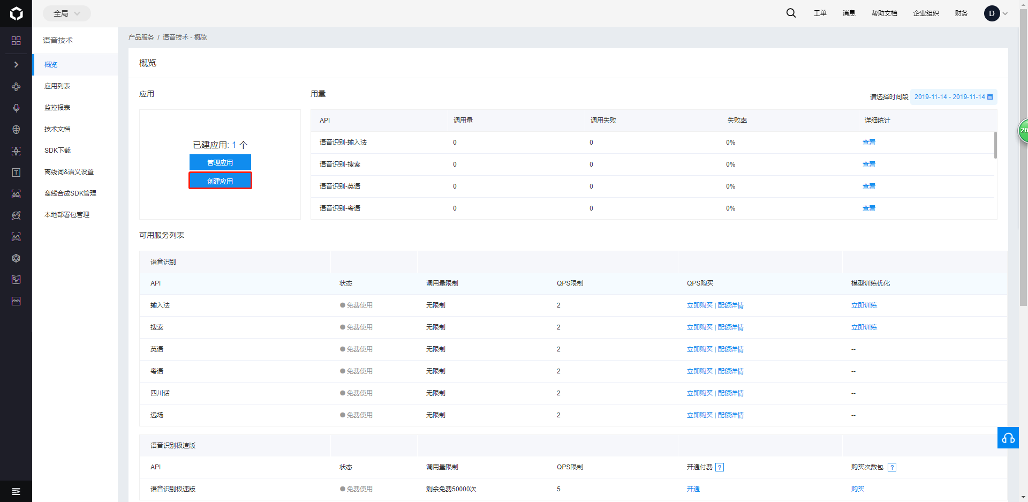Image resolution: width=1028 pixels, height=502 pixels.
Task: Click the search magnifier icon in header
Action: coord(791,13)
